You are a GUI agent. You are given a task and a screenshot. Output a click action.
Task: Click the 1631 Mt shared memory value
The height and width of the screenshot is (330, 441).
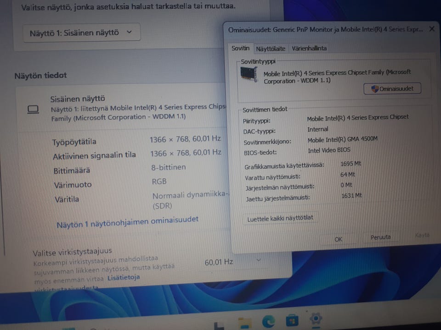[x=351, y=196]
